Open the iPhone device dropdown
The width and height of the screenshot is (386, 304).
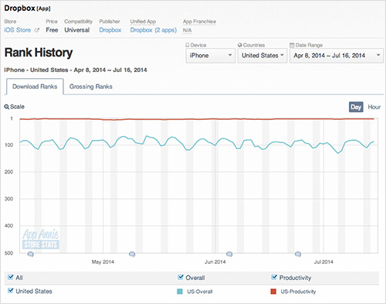pyautogui.click(x=211, y=56)
